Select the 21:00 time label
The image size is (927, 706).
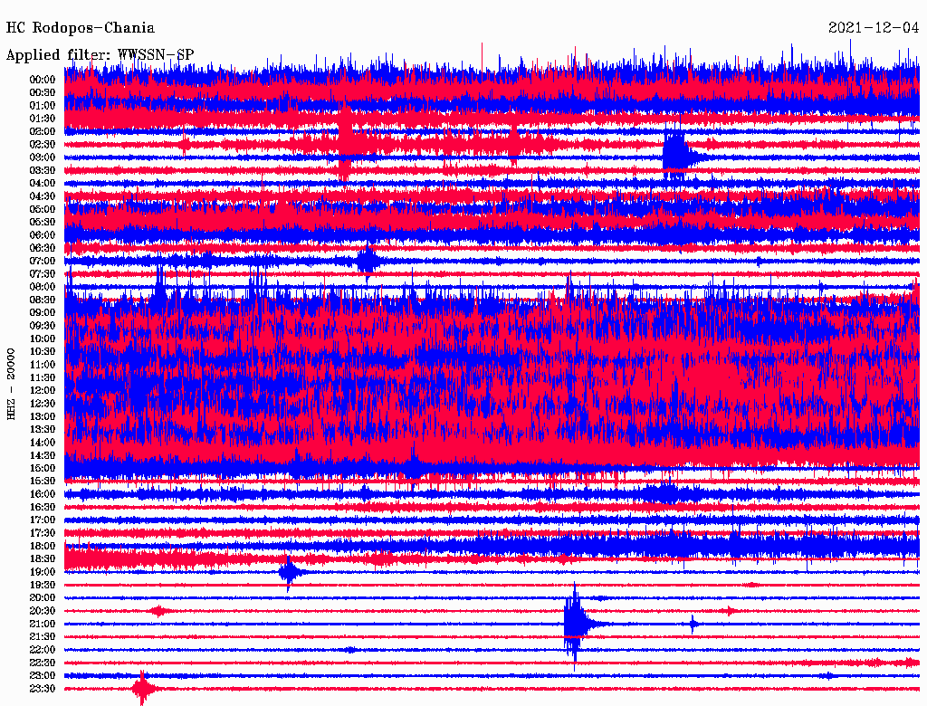(x=43, y=624)
